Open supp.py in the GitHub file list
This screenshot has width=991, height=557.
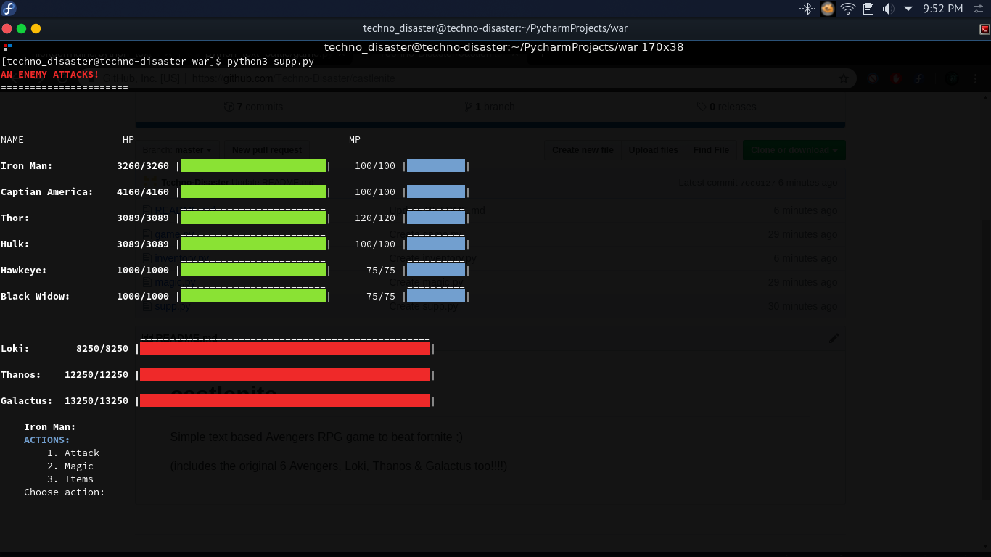point(172,306)
